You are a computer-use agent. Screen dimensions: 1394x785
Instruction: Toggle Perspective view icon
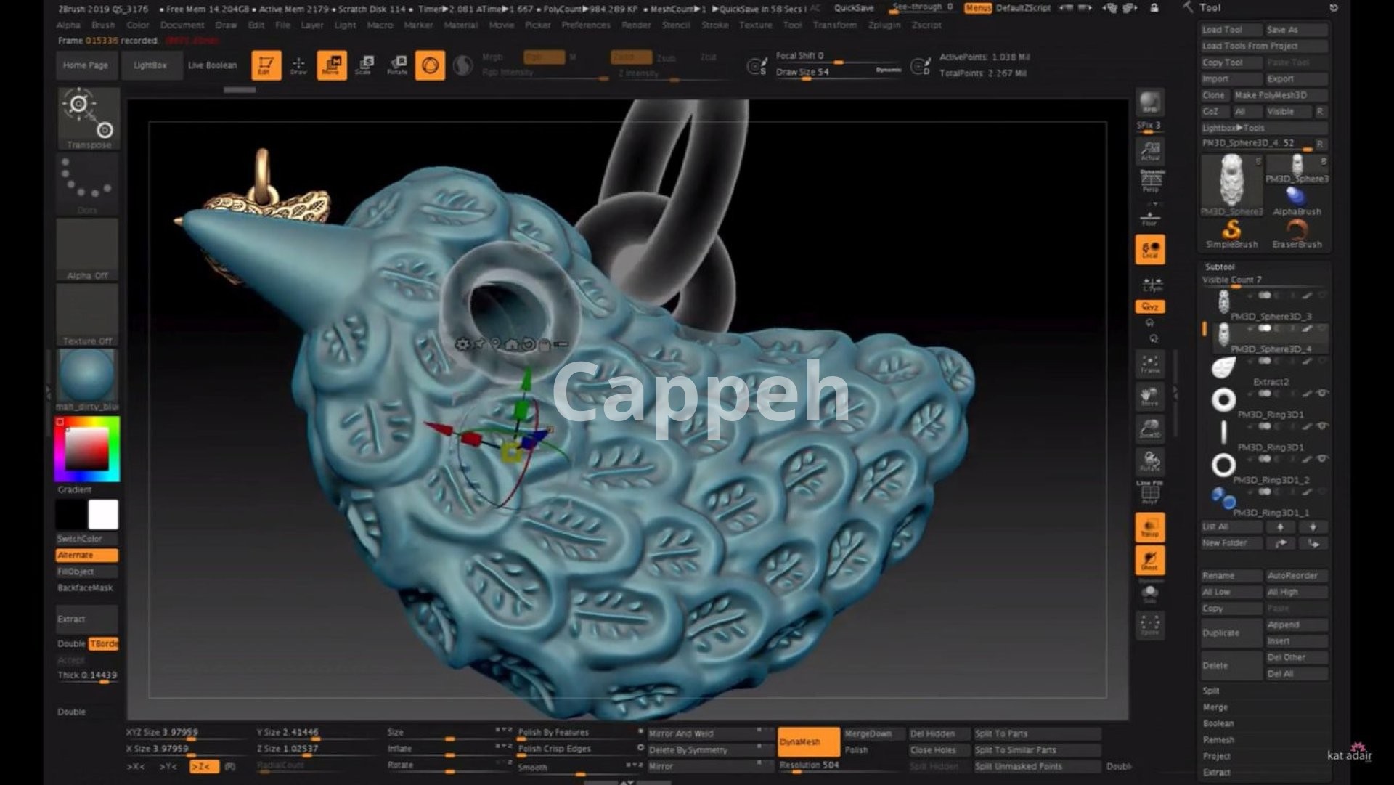coord(1151,180)
